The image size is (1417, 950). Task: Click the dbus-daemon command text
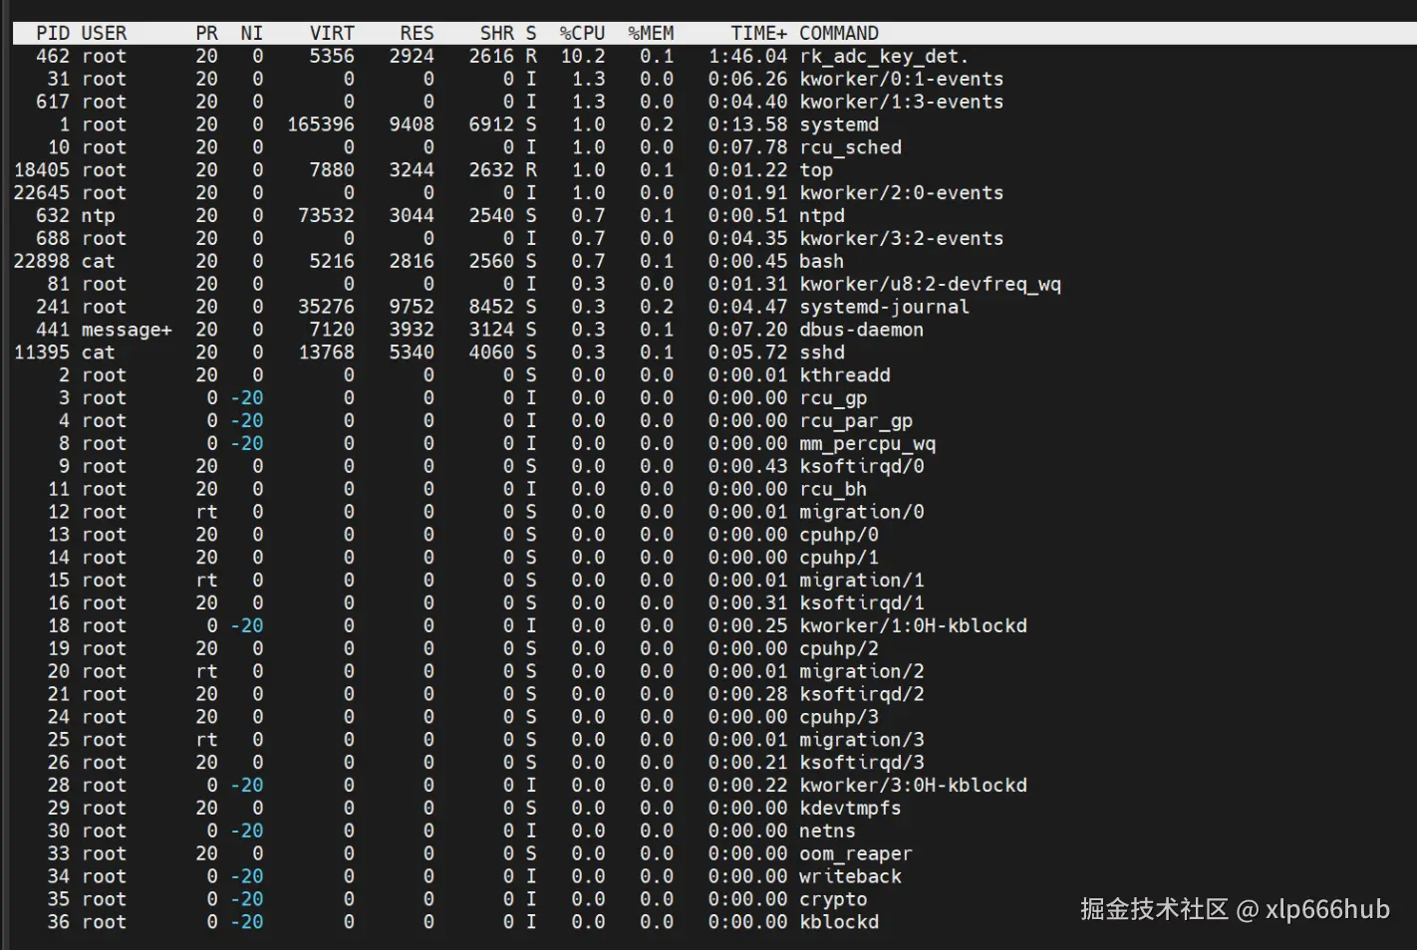(861, 330)
